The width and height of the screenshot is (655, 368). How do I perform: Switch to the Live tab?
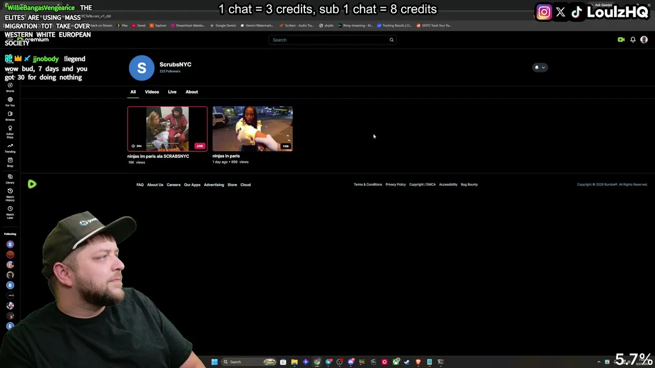[172, 92]
